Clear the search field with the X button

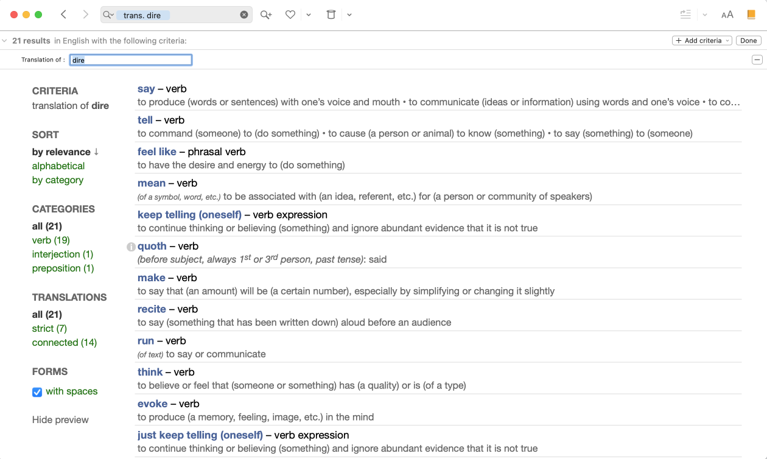(244, 15)
